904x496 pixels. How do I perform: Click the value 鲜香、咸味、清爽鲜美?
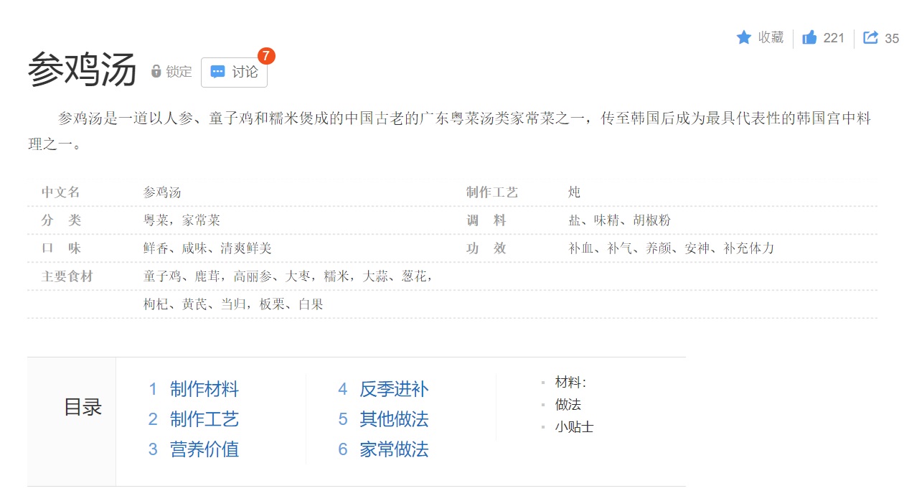(x=207, y=248)
